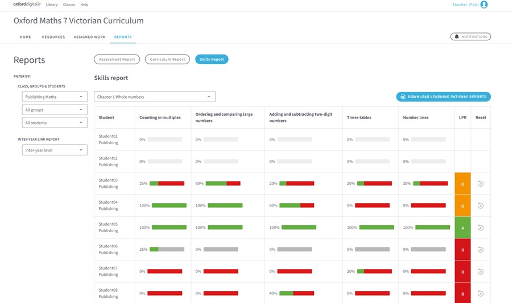Open Student07's red B LPR badge

point(462,271)
